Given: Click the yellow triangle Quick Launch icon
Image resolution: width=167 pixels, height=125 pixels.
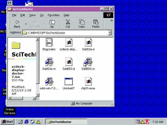Looking at the screenshot, I should pyautogui.click(x=38, y=122).
